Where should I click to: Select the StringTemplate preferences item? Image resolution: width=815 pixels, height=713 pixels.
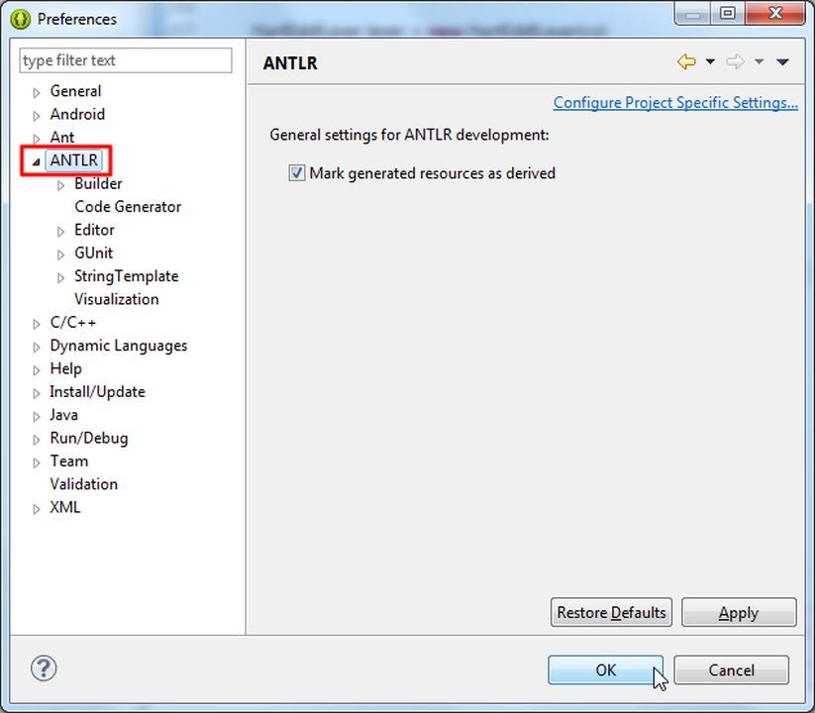[x=127, y=276]
